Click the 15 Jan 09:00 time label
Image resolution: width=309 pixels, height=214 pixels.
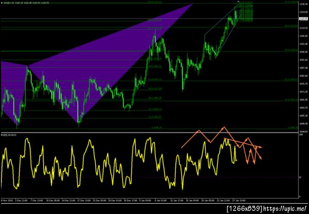point(192,201)
